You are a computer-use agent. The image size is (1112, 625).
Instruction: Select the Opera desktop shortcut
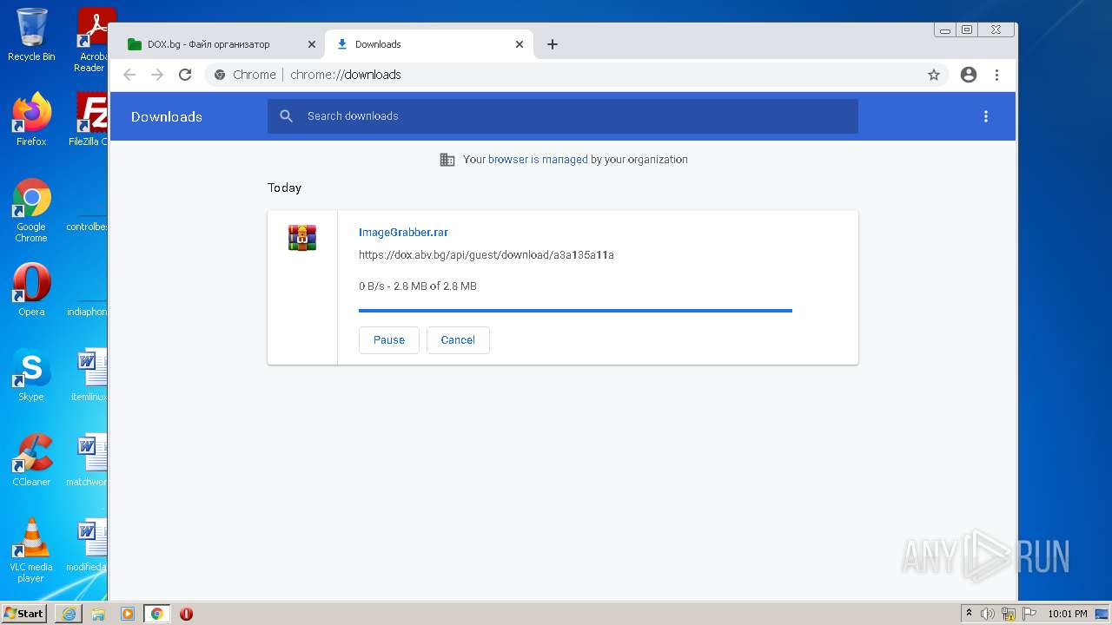(31, 290)
